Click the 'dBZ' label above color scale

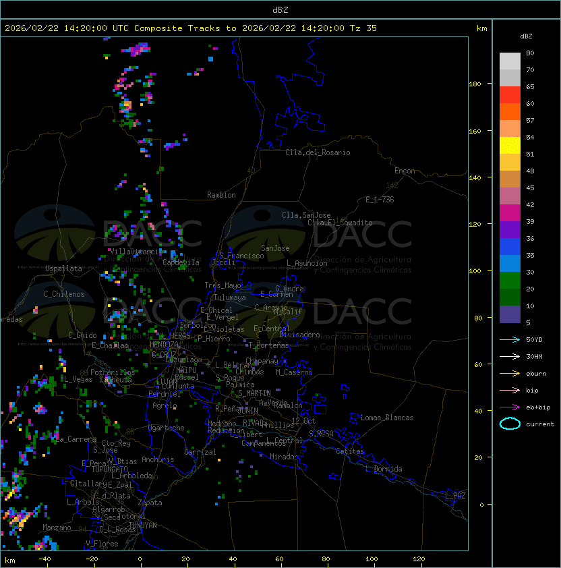(526, 36)
